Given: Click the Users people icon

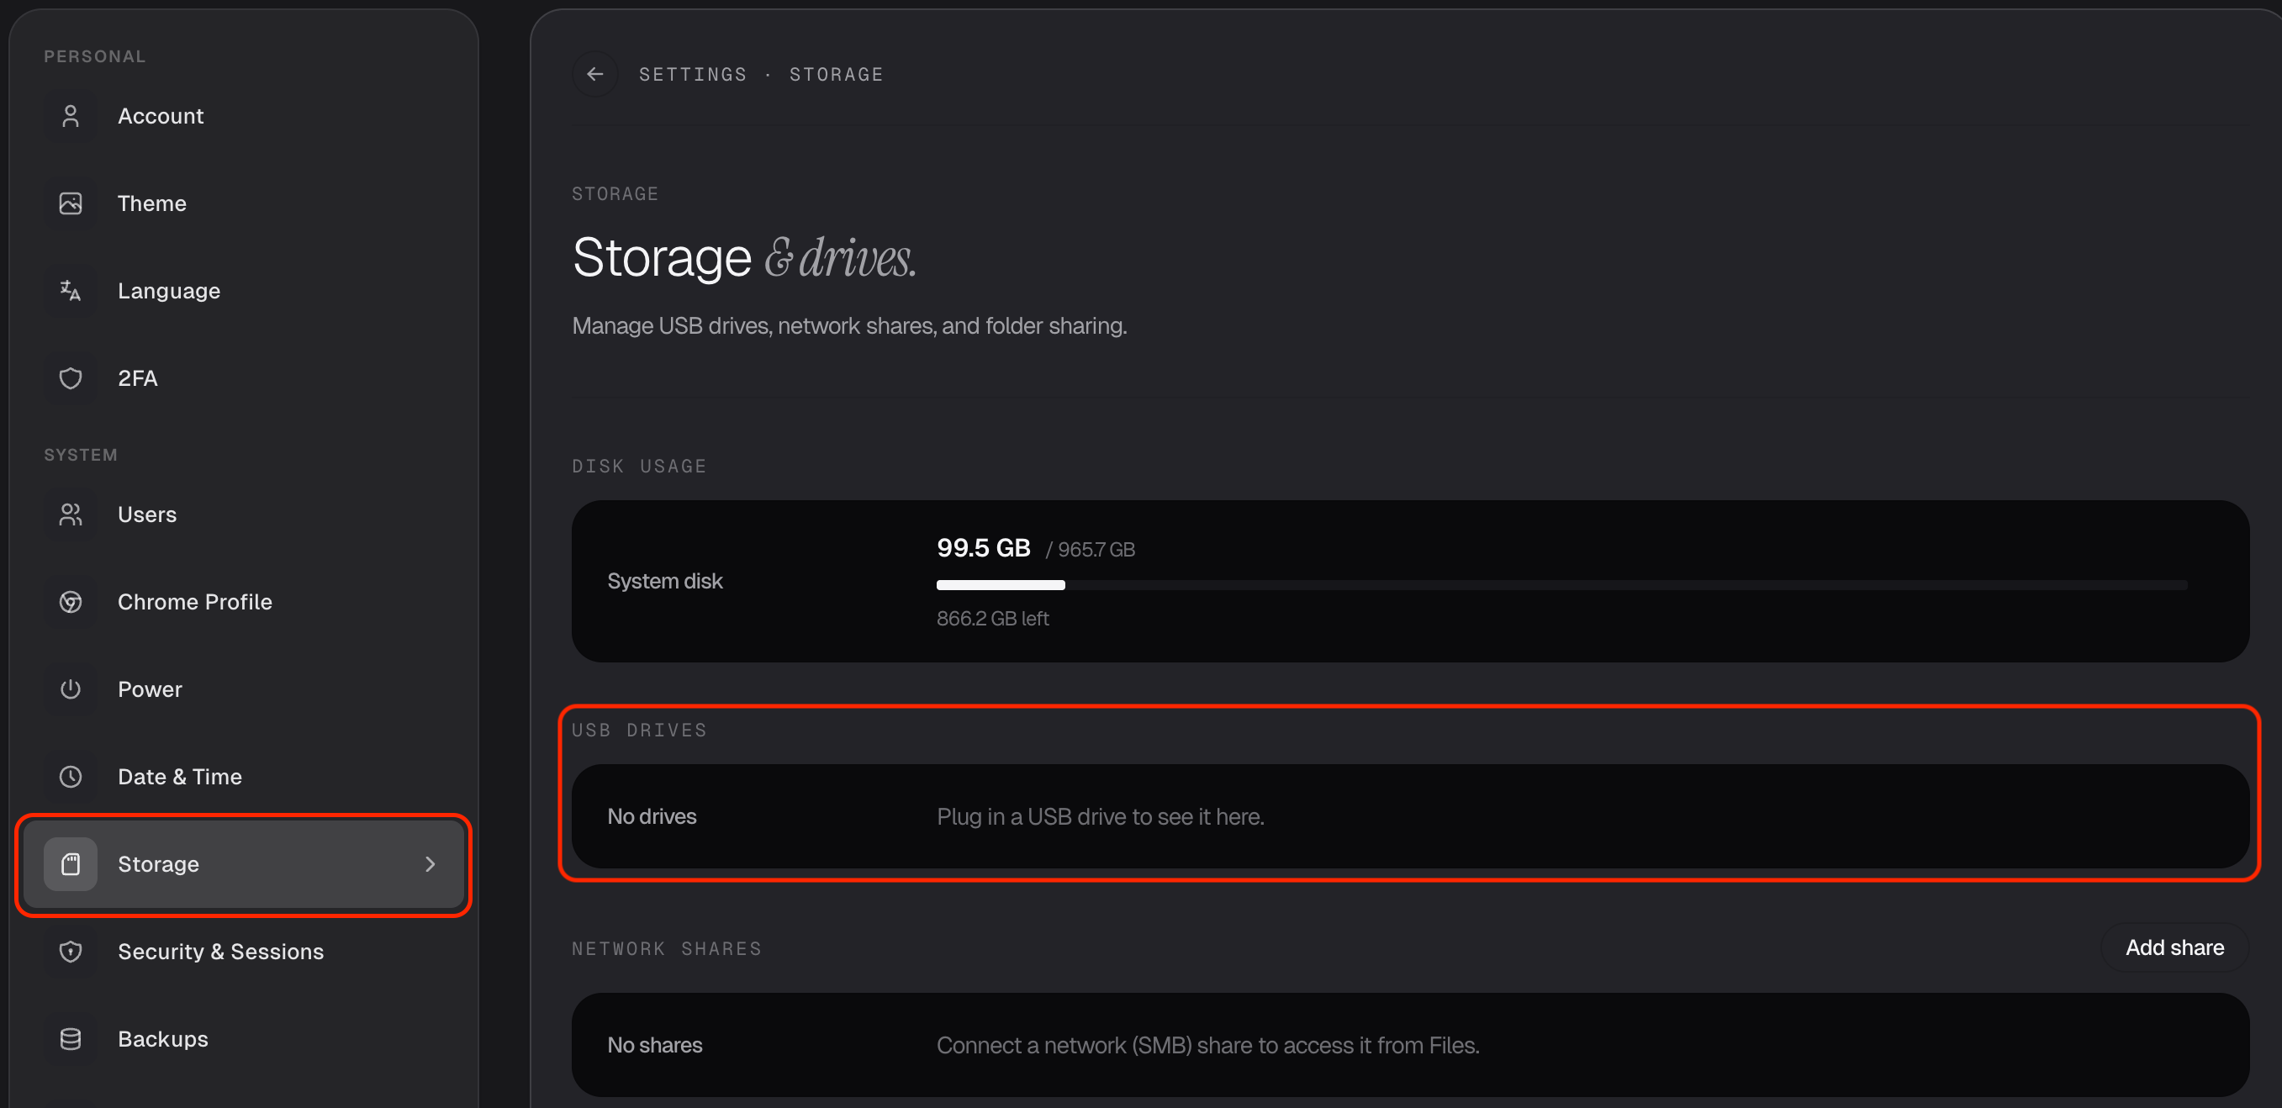Looking at the screenshot, I should [71, 514].
